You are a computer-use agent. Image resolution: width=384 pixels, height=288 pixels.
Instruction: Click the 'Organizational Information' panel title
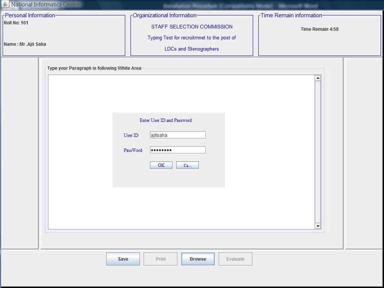point(165,15)
